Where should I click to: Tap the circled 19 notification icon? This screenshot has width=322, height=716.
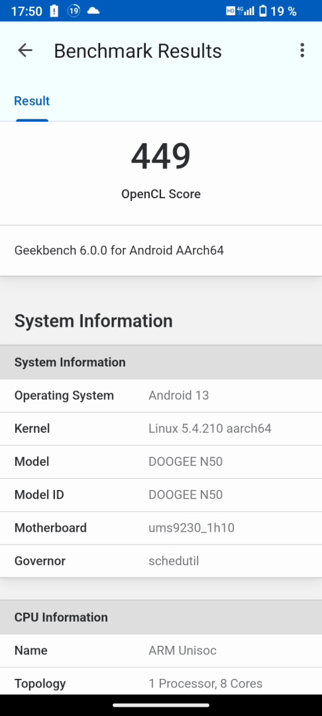tap(74, 11)
